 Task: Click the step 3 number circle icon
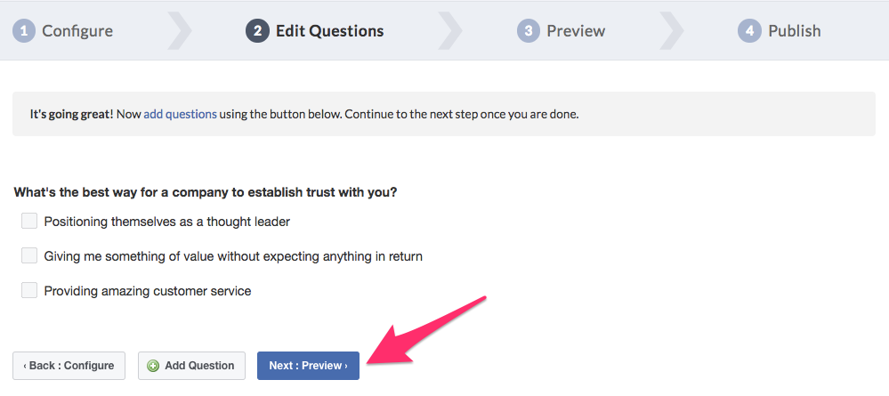pyautogui.click(x=529, y=30)
